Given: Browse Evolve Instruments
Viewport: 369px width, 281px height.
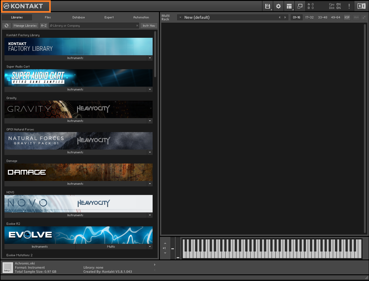Looking at the screenshot, I should point(40,247).
